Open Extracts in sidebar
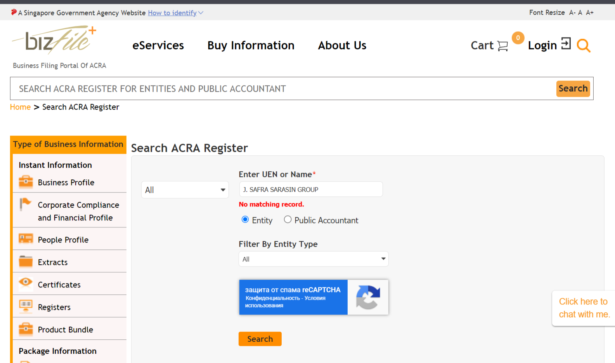The height and width of the screenshot is (363, 615). tap(53, 262)
